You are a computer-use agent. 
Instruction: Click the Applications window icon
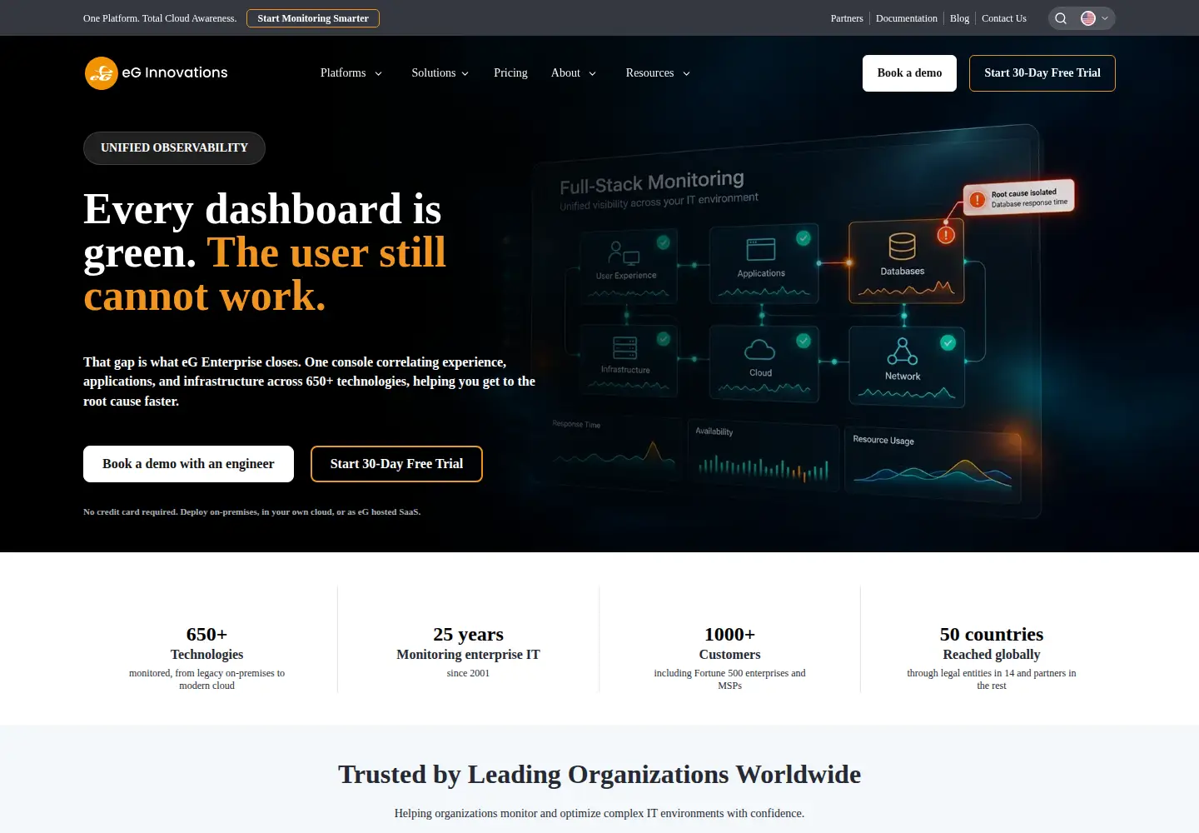pyautogui.click(x=761, y=249)
